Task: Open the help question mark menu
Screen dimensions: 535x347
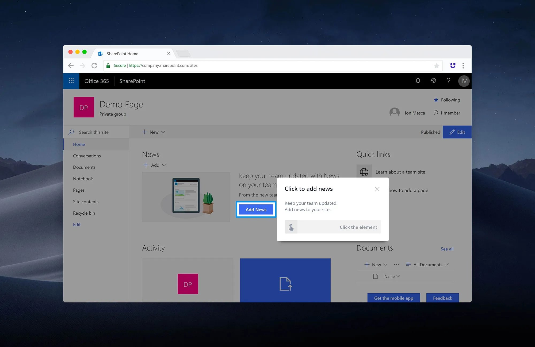Action: [449, 81]
